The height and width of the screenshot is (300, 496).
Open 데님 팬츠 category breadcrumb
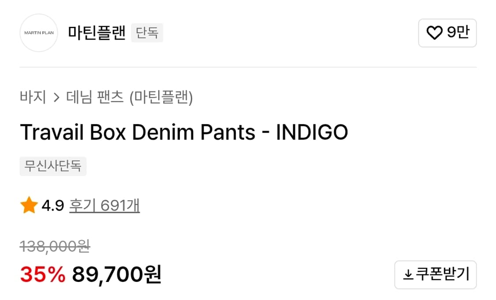coord(95,97)
